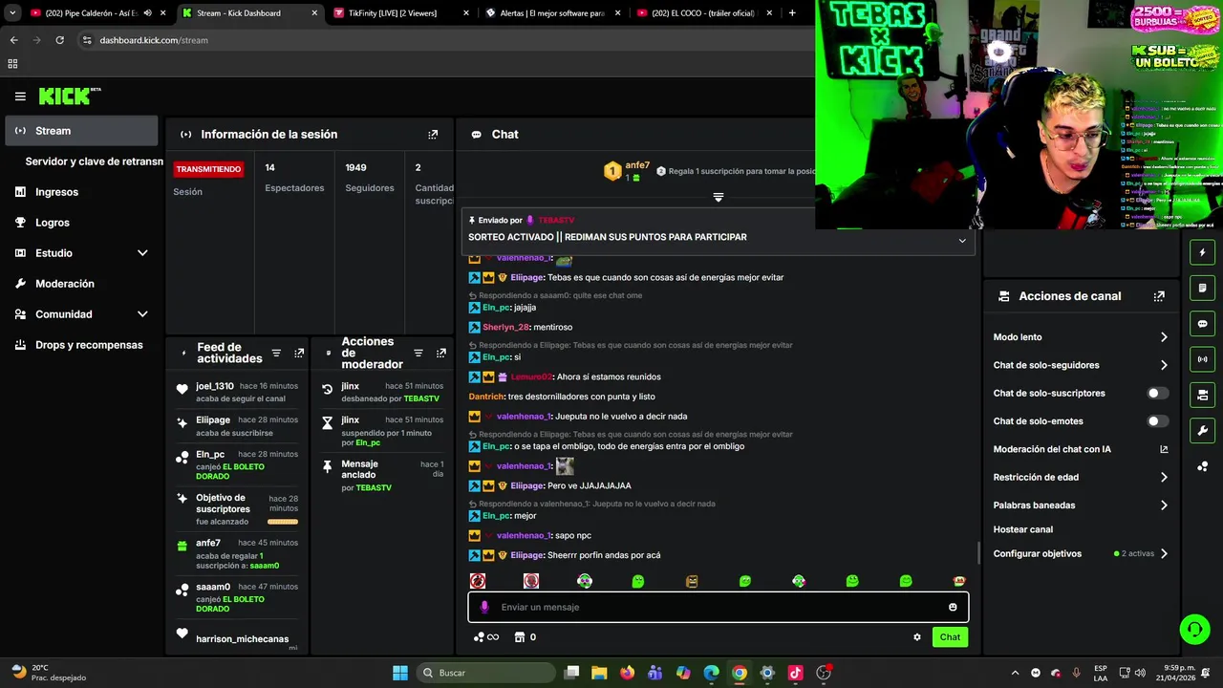This screenshot has height=688, width=1223.
Task: Click the chat panel scrollbar
Action: coord(978,552)
